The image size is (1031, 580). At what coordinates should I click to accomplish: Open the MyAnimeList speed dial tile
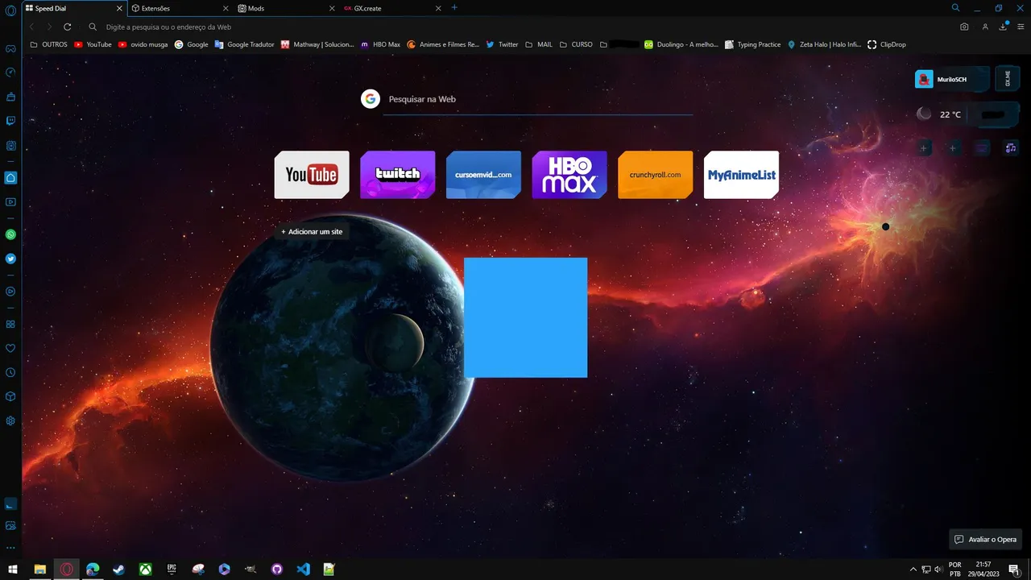coord(741,175)
